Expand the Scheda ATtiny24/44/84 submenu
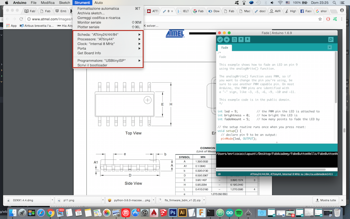Viewport: 350px width, 219px height. (108, 34)
